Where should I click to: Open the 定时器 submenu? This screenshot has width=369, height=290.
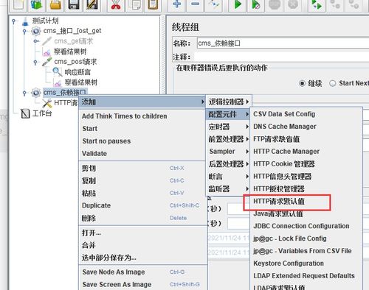pyautogui.click(x=228, y=127)
